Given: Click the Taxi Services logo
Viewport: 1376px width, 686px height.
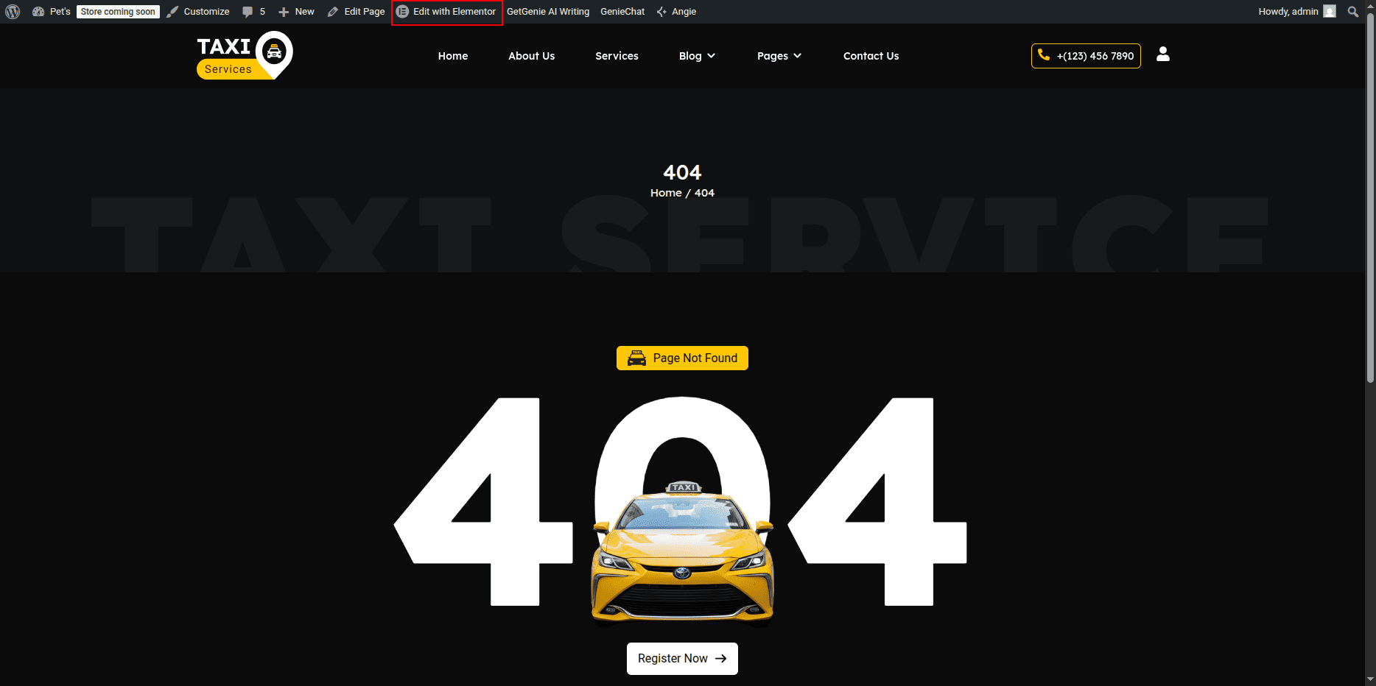Looking at the screenshot, I should click(x=245, y=55).
